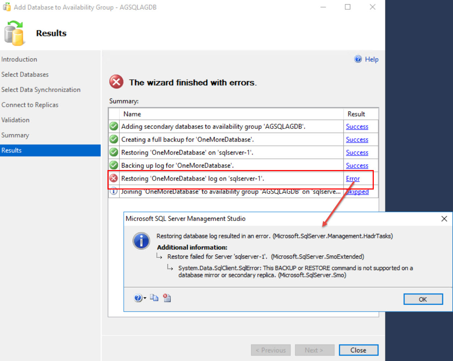
Task: Select row text Joining 'OneMoreDatabase' to availability group
Action: coord(230,192)
